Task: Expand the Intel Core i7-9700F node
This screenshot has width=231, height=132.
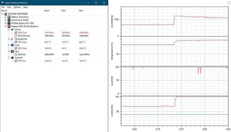Action: [5, 20]
